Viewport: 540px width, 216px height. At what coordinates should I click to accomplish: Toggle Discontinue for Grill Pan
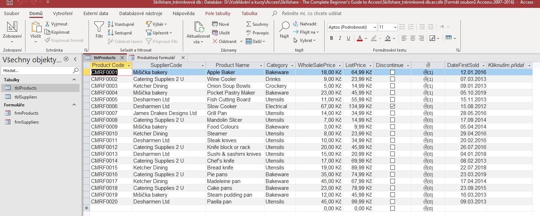392,113
